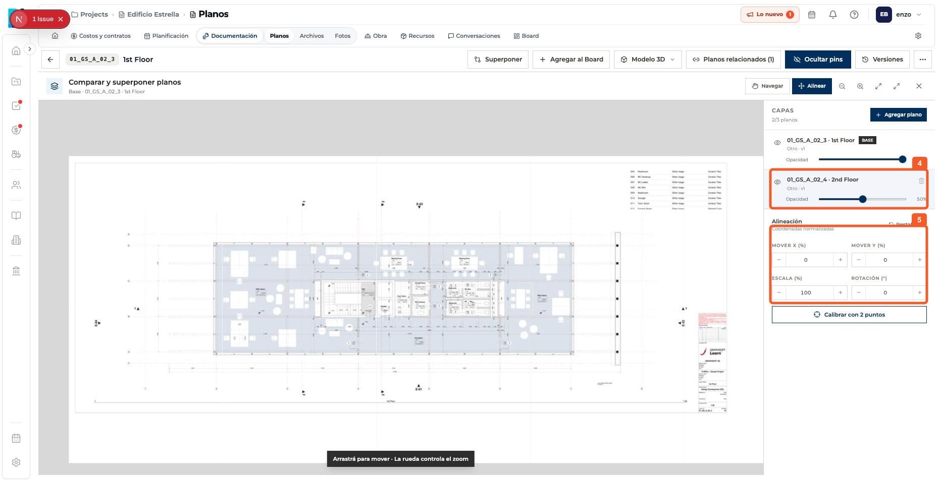This screenshot has height=481, width=941.
Task: Open the sidebar people icon
Action: pyautogui.click(x=16, y=185)
